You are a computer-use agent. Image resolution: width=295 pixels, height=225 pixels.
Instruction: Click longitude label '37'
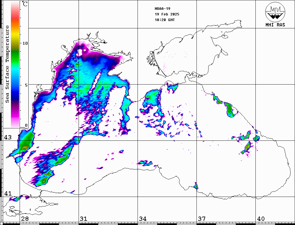202,219
